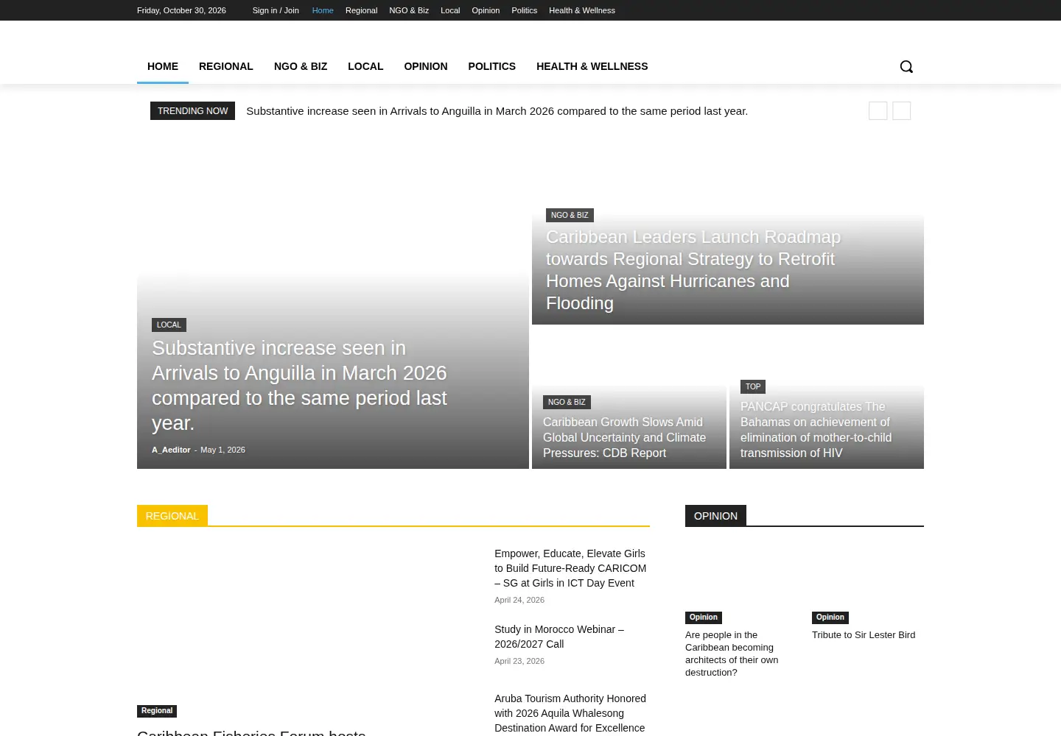Screen dimensions: 1061x736
Task: Select Politics in the top dark bar
Action: [x=525, y=10]
